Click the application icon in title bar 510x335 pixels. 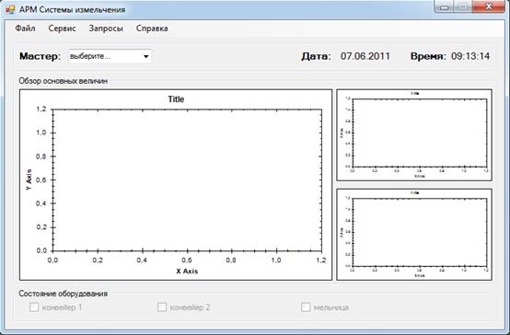point(10,9)
